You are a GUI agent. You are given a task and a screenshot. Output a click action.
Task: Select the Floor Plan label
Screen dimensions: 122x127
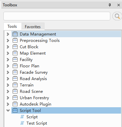point(29,66)
